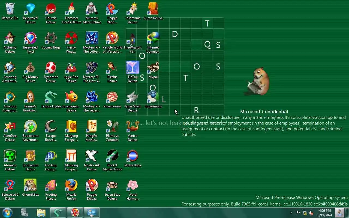
Task: Show hidden system tray icons
Action: pyautogui.click(x=291, y=213)
